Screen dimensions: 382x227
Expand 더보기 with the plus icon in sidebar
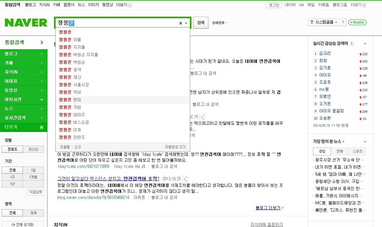[42, 127]
